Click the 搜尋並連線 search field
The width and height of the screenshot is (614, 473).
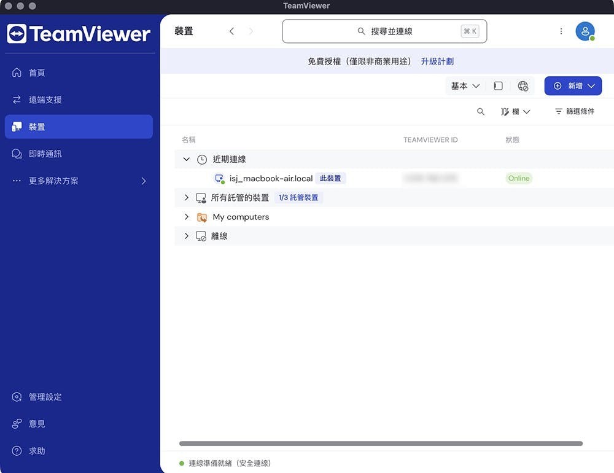pyautogui.click(x=384, y=31)
